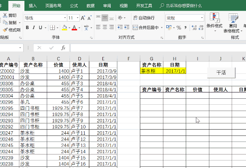
Task: Expand fill color dropdown arrow
Action: [70, 28]
